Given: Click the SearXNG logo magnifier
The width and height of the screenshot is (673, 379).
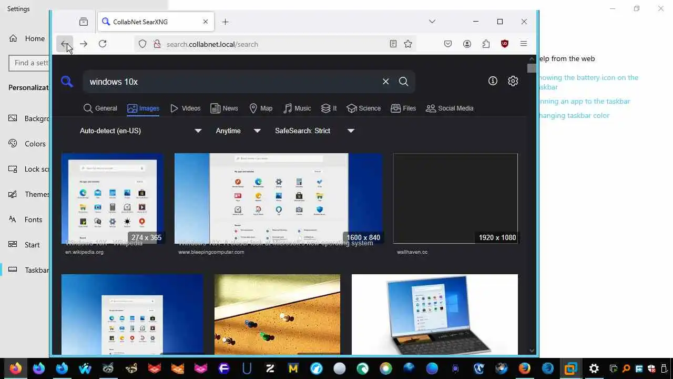Looking at the screenshot, I should [67, 82].
